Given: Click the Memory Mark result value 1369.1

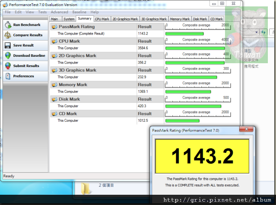Looking at the screenshot, I should click(143, 91).
